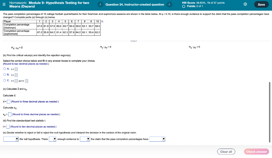The height and width of the screenshot is (158, 272).
Task: Click the points status circle icon
Action: coord(184,6)
